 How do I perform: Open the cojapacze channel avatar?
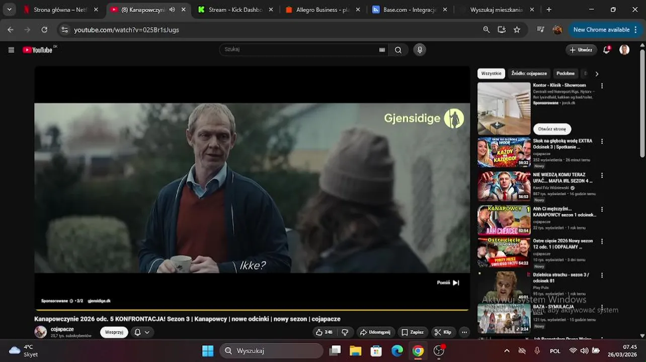tap(41, 332)
